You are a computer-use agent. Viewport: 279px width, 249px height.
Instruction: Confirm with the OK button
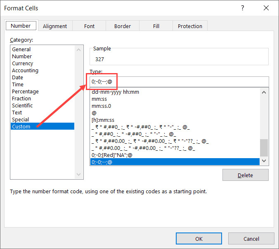199,239
